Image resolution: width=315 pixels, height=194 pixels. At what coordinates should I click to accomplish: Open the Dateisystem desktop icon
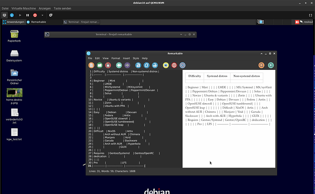[14, 53]
